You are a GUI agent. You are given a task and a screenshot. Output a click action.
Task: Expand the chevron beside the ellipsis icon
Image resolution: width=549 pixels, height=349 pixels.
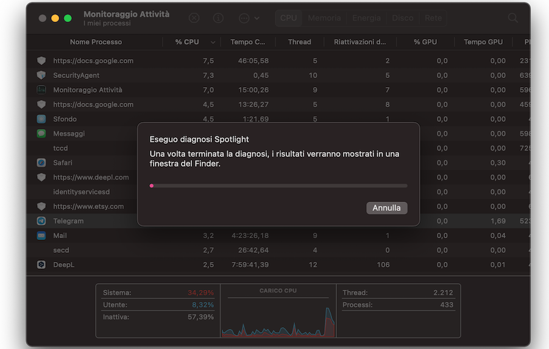pos(257,18)
